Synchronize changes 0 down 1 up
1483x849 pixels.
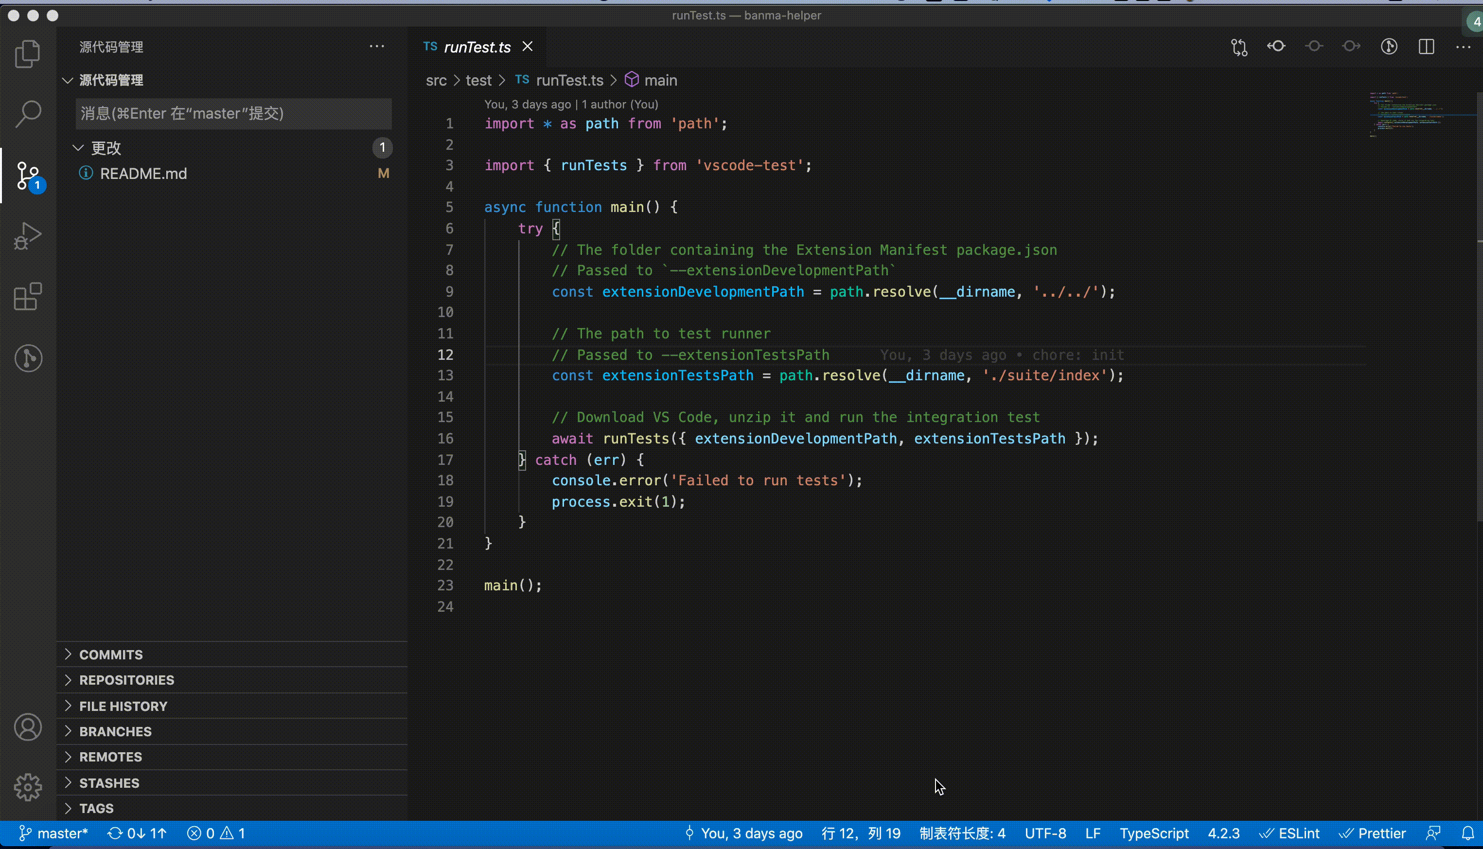coord(138,833)
